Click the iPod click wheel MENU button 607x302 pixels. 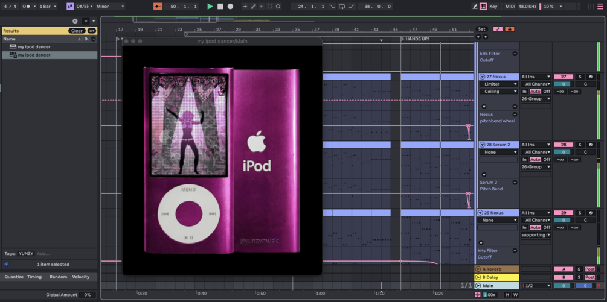click(x=188, y=190)
